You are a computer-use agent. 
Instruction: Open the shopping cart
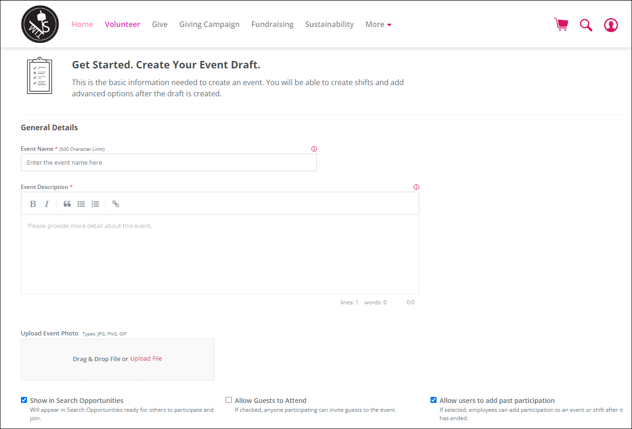point(561,24)
